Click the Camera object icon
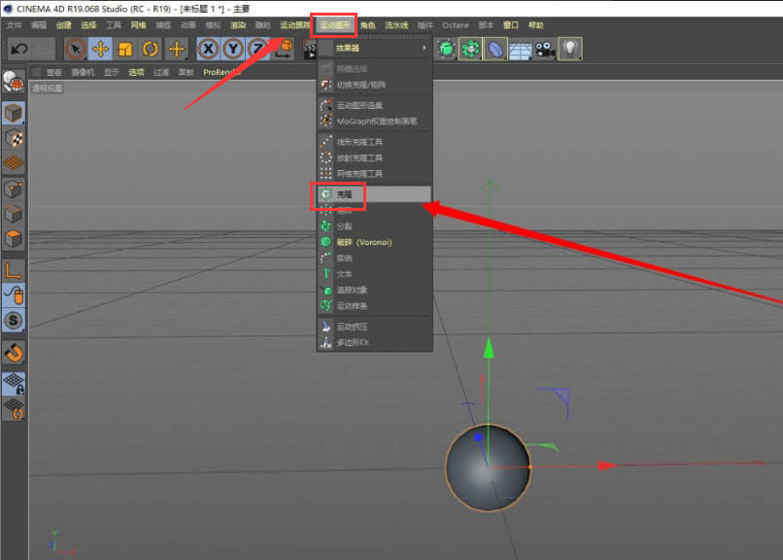 click(x=545, y=49)
